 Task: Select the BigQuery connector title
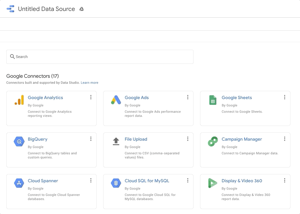click(x=37, y=139)
